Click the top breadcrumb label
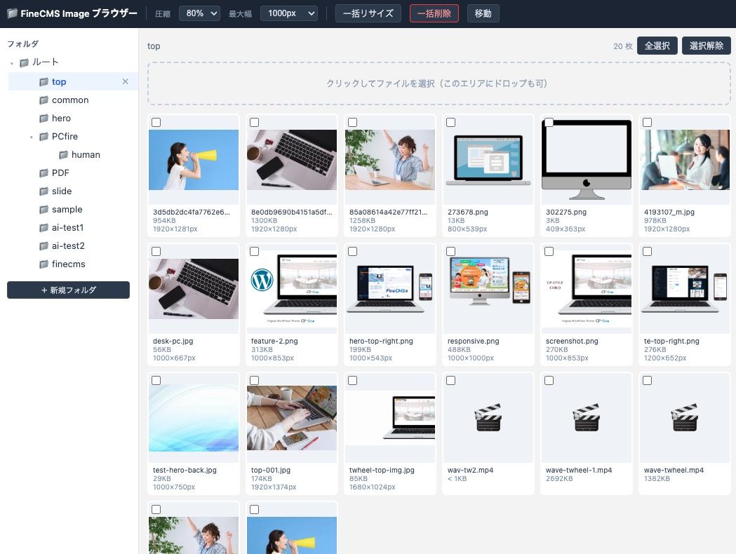 (154, 46)
